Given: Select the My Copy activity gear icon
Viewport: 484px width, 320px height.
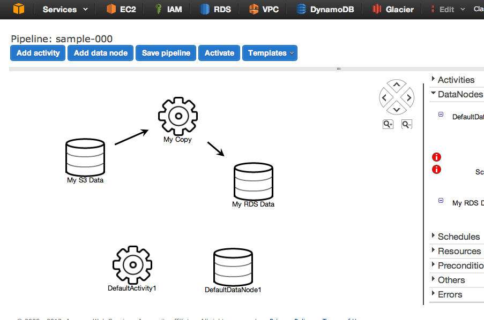Looking at the screenshot, I should tap(177, 116).
